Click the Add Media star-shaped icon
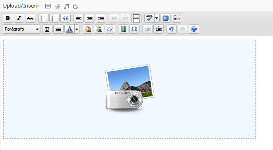This screenshot has width=273, height=150. pos(75,7)
